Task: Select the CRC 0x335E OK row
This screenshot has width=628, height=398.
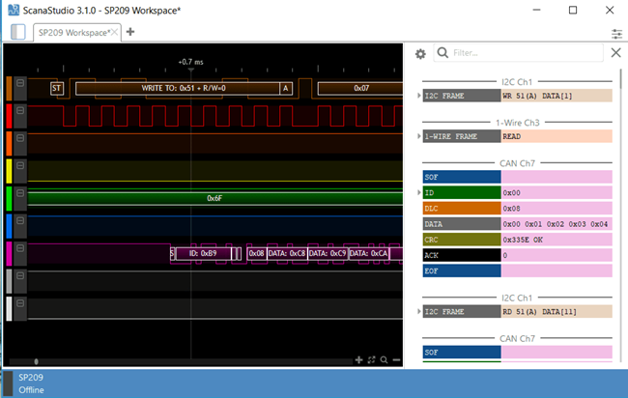Action: pyautogui.click(x=517, y=240)
